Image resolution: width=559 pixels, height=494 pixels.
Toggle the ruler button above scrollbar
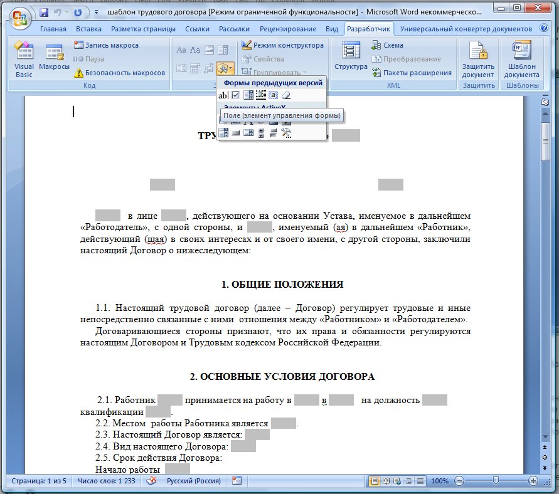click(545, 102)
